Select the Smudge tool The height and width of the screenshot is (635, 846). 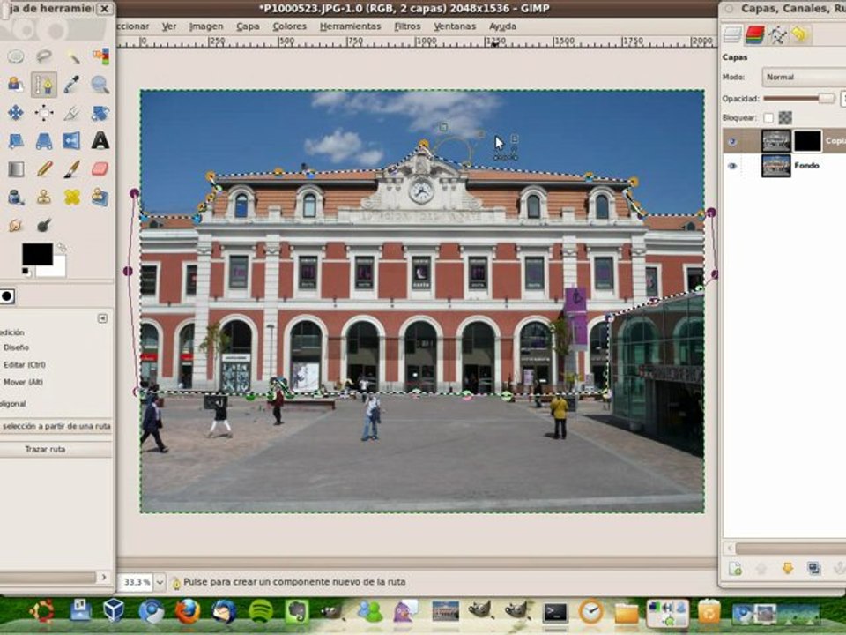point(16,225)
